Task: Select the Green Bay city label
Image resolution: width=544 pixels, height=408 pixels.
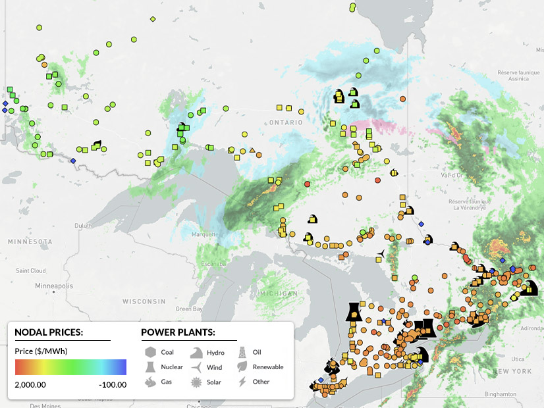Action: pos(189,309)
